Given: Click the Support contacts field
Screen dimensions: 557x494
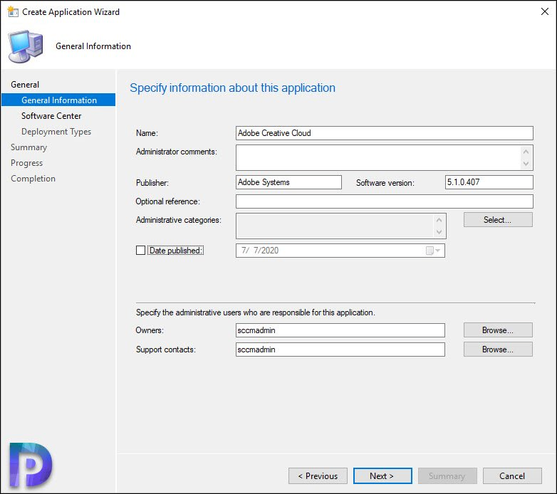Looking at the screenshot, I should click(x=340, y=350).
